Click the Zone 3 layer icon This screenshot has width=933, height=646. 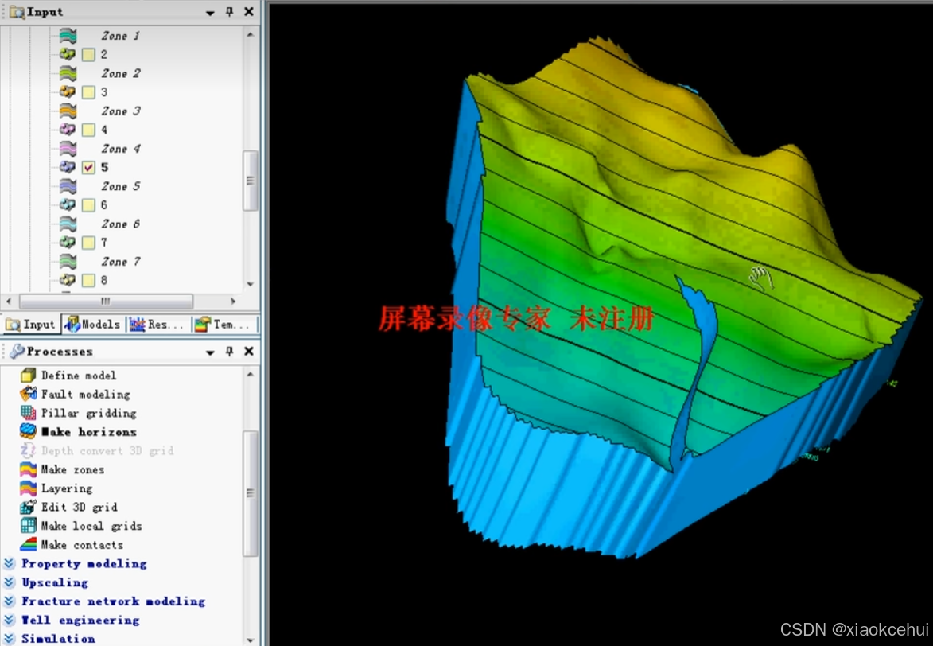tap(68, 111)
